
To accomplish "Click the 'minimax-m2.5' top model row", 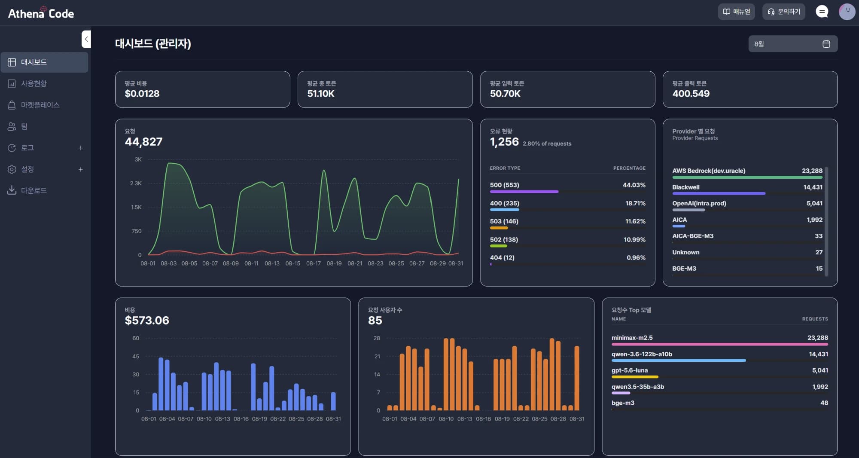I will coord(720,340).
